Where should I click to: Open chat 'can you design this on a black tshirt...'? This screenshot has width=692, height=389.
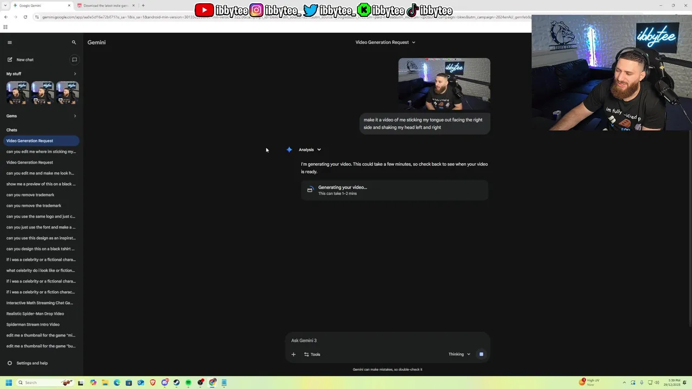click(x=42, y=249)
